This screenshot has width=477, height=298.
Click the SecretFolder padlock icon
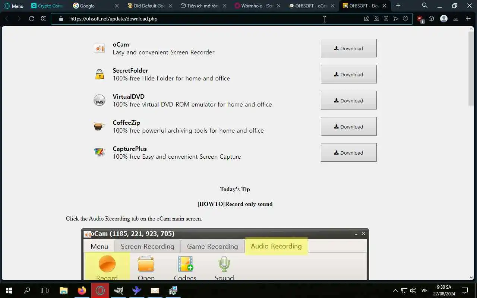[99, 74]
